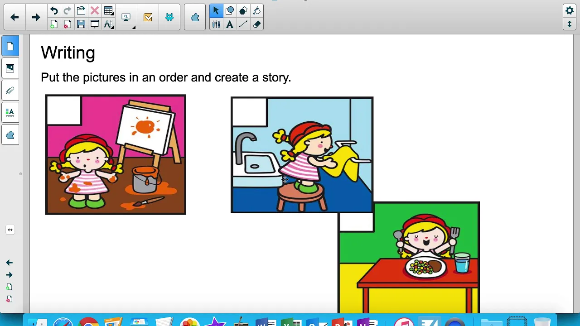
Task: Click the white number box on the painting picture
Action: tap(64, 110)
